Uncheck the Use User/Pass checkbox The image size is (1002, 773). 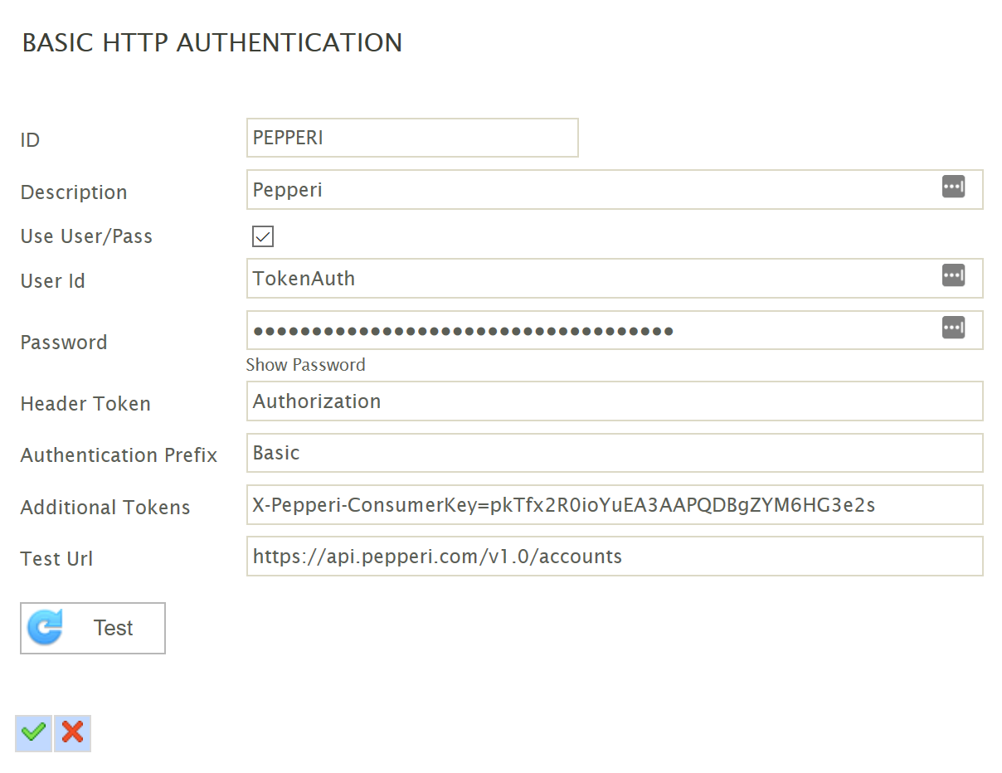point(263,236)
